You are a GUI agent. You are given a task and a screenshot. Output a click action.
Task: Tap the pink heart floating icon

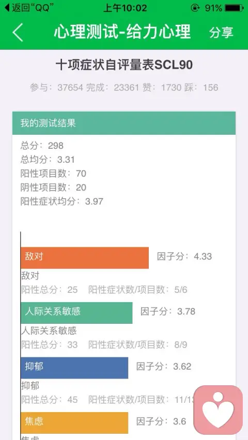click(x=218, y=410)
